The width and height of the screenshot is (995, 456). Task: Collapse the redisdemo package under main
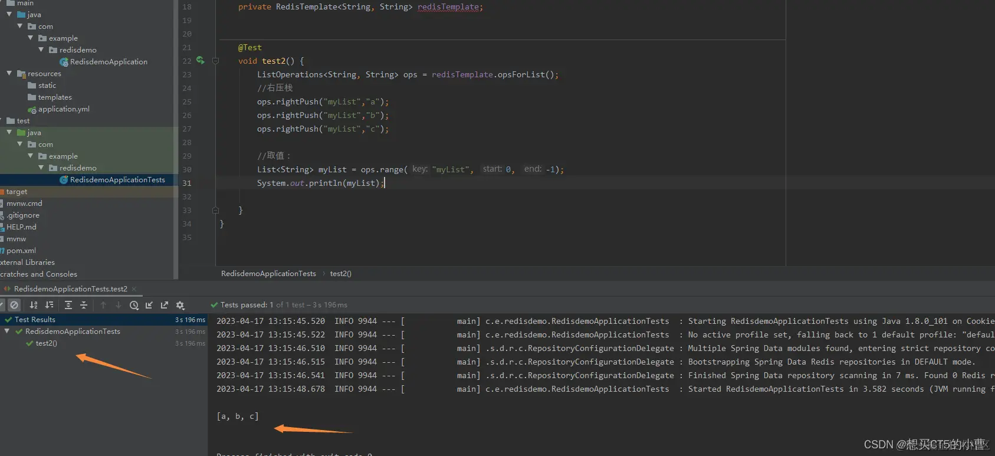coord(41,50)
